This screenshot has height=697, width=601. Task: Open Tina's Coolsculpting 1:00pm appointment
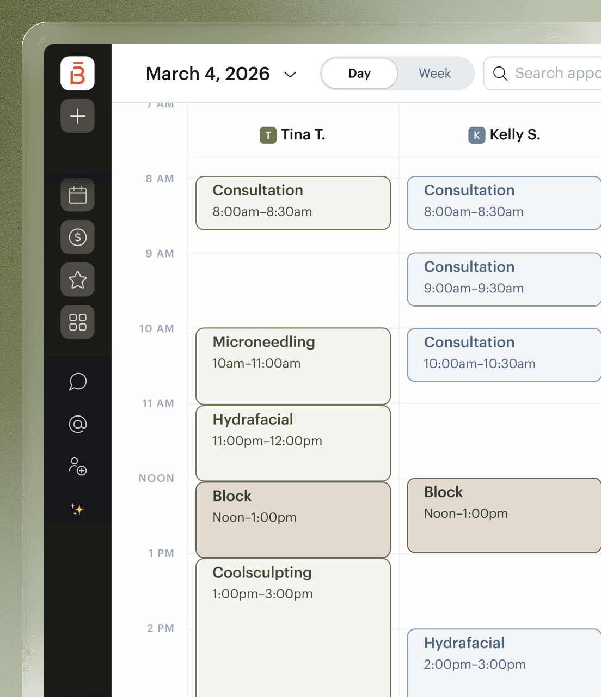(x=293, y=627)
